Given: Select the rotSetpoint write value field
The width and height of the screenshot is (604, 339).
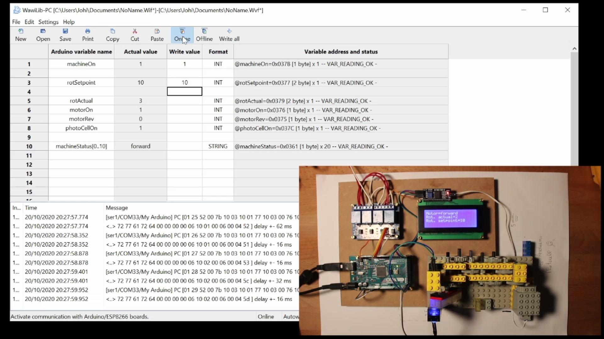Looking at the screenshot, I should point(184,82).
